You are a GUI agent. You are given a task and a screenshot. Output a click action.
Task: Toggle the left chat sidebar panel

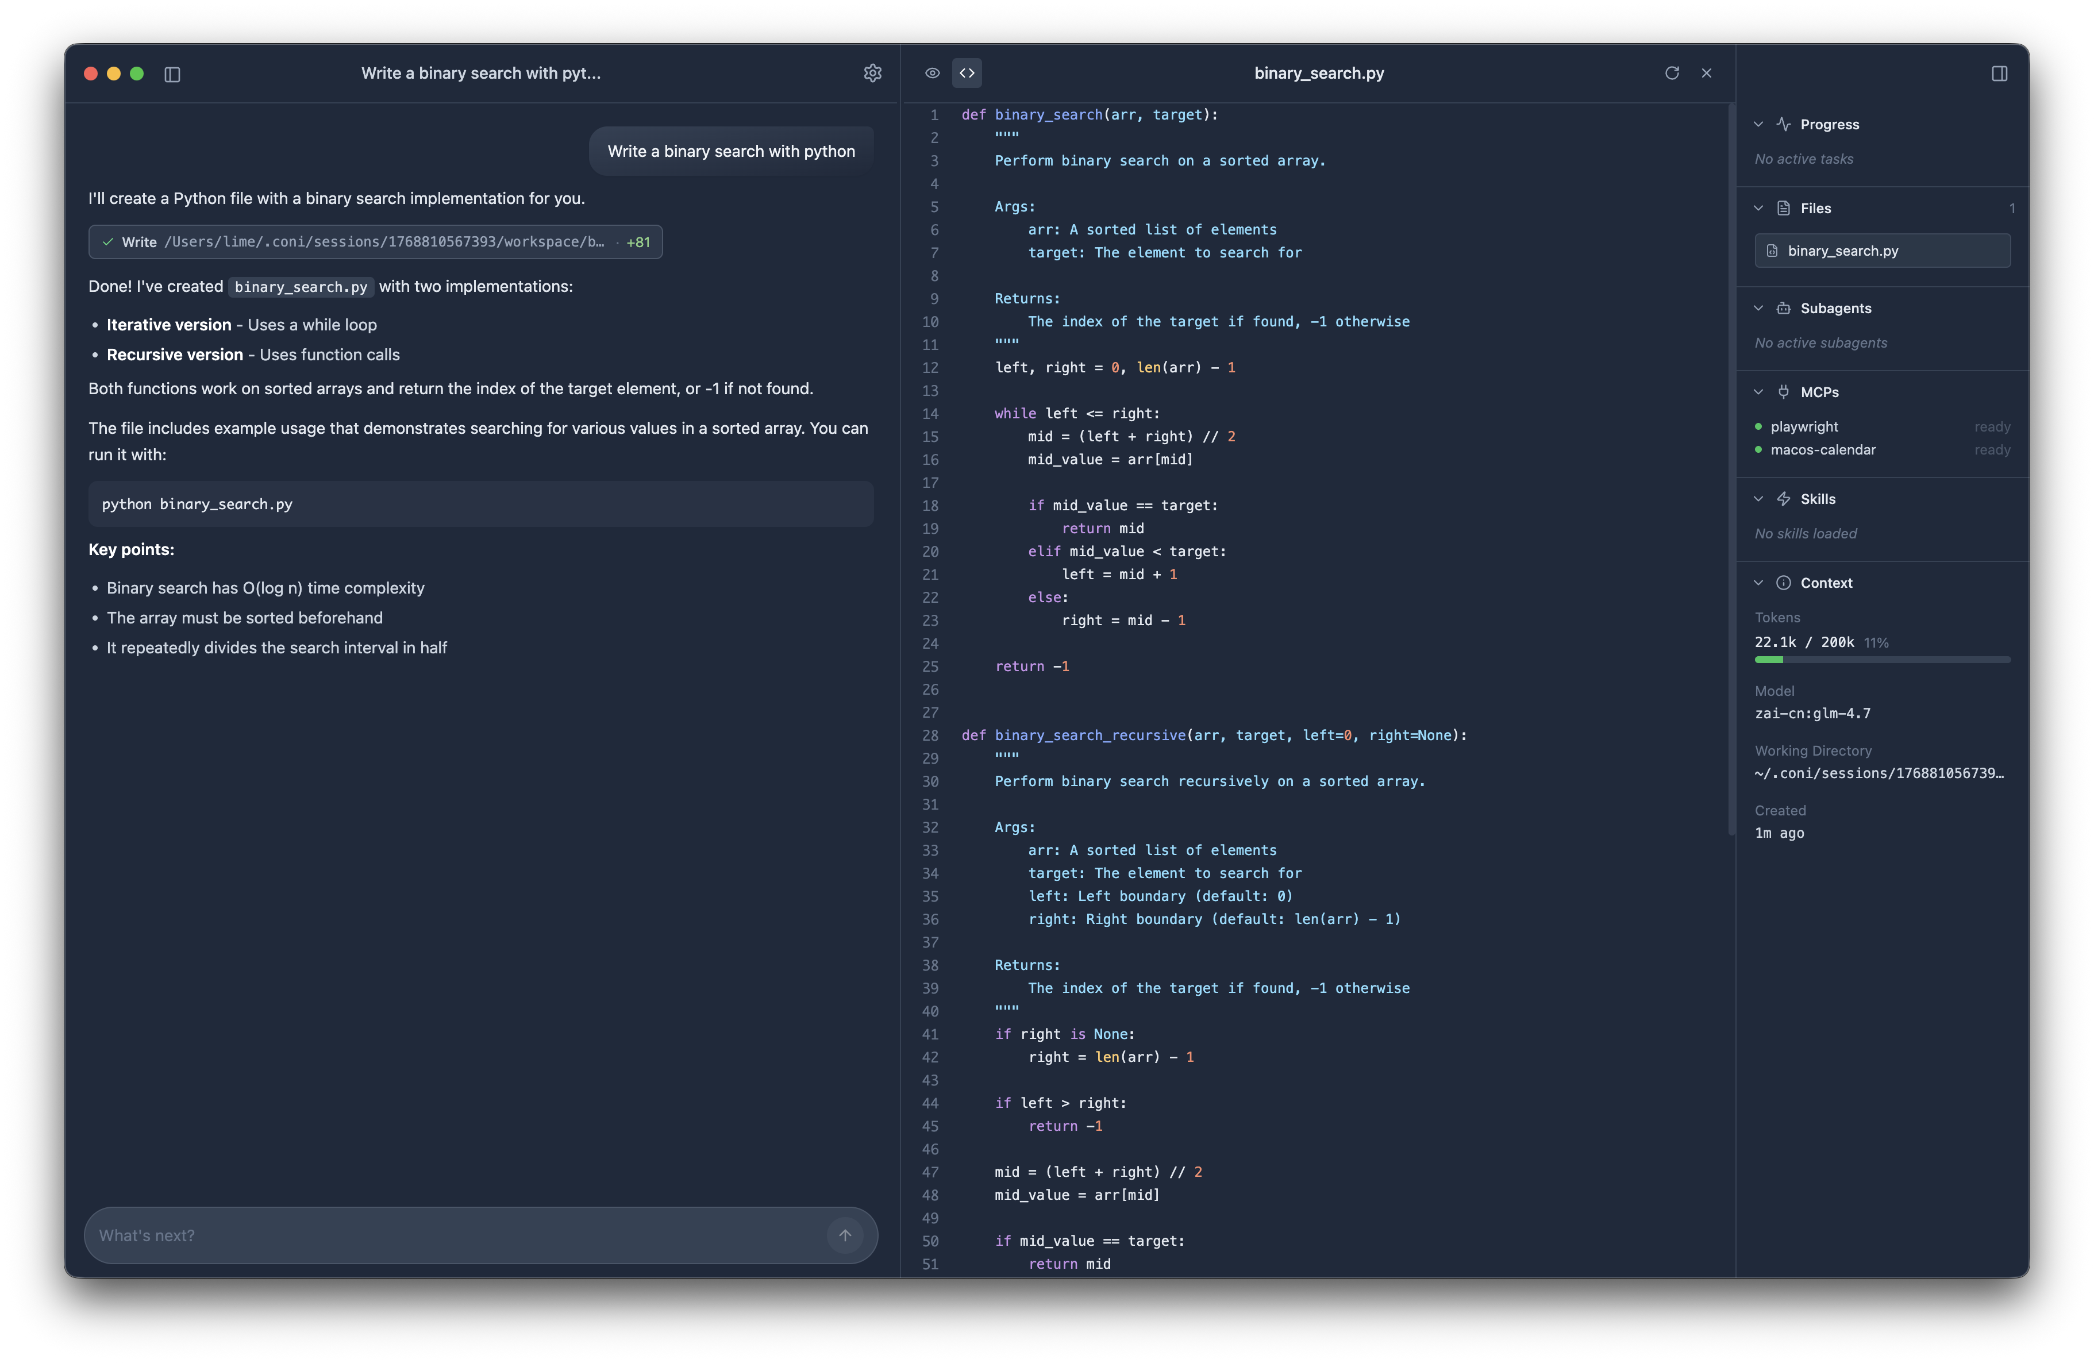(172, 74)
